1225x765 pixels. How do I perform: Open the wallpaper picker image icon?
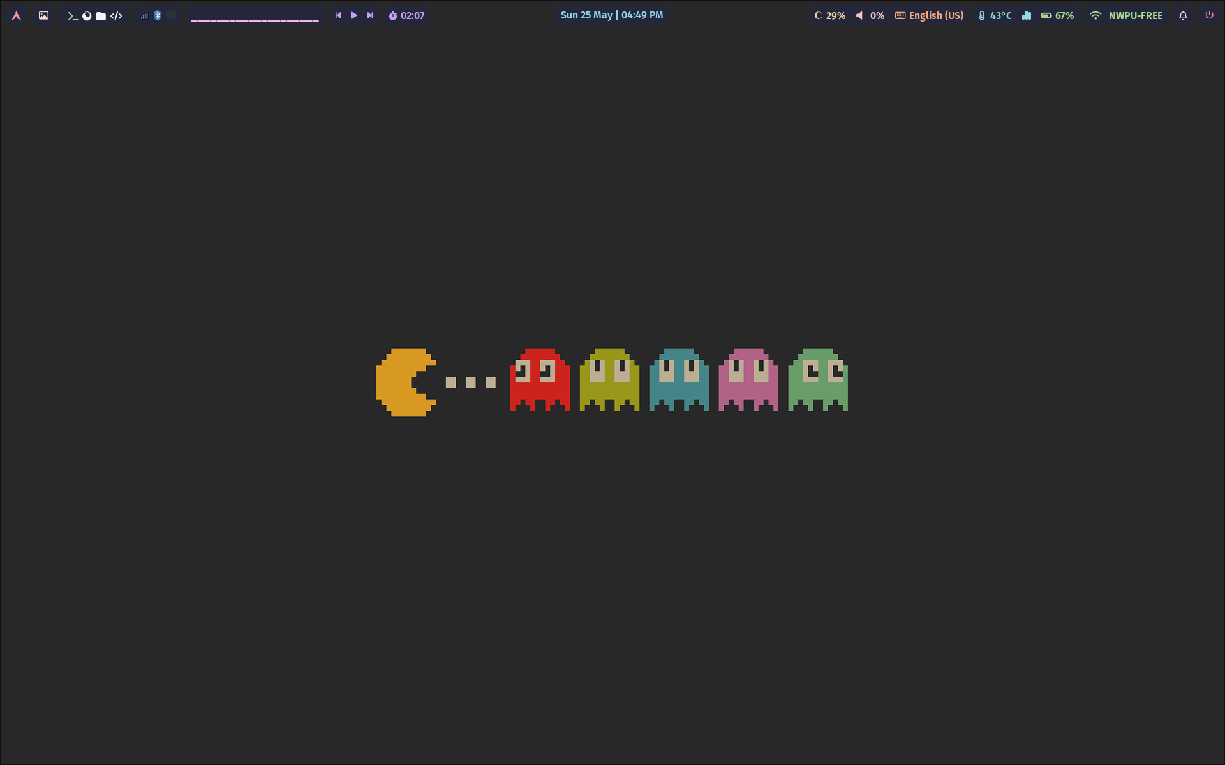click(43, 16)
